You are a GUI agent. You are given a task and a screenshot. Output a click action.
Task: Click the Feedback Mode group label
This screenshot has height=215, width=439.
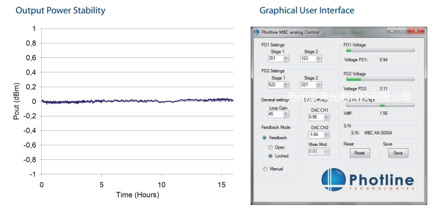click(276, 128)
